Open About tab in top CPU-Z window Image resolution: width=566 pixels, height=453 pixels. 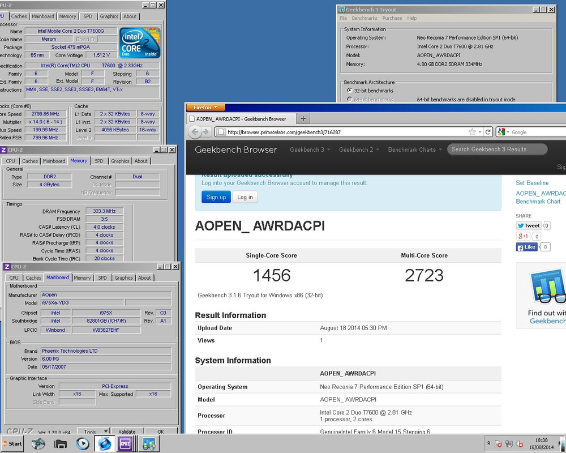(x=130, y=16)
